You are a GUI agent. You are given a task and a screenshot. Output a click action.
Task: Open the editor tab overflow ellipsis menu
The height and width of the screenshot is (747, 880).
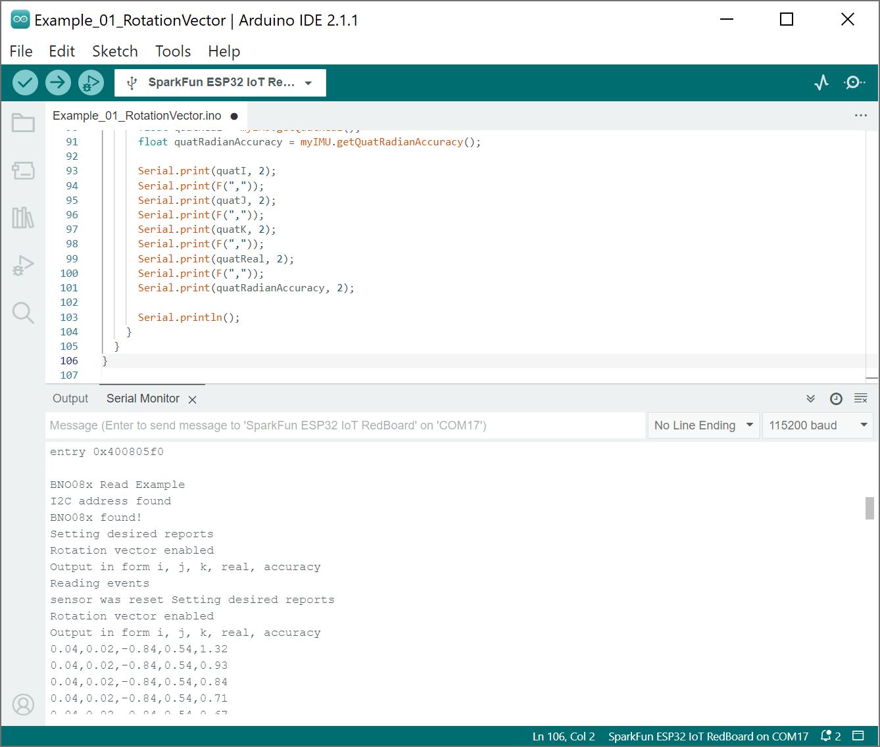pos(860,115)
